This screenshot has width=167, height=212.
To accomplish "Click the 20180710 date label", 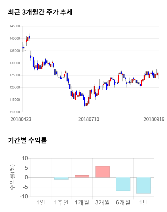I will [x=89, y=119].
